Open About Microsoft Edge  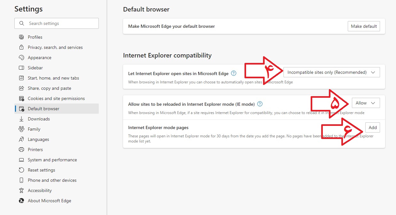pos(57,201)
